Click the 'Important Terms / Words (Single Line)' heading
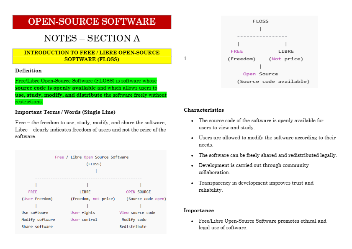This screenshot has height=249, width=352. pyautogui.click(x=65, y=112)
